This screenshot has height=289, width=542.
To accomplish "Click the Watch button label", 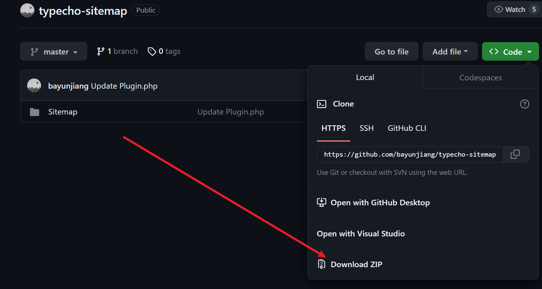I will coord(515,10).
